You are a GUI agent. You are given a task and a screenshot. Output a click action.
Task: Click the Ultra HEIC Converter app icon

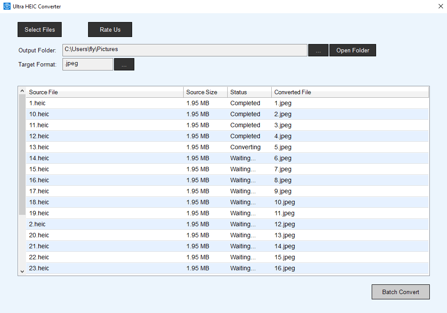click(x=7, y=6)
